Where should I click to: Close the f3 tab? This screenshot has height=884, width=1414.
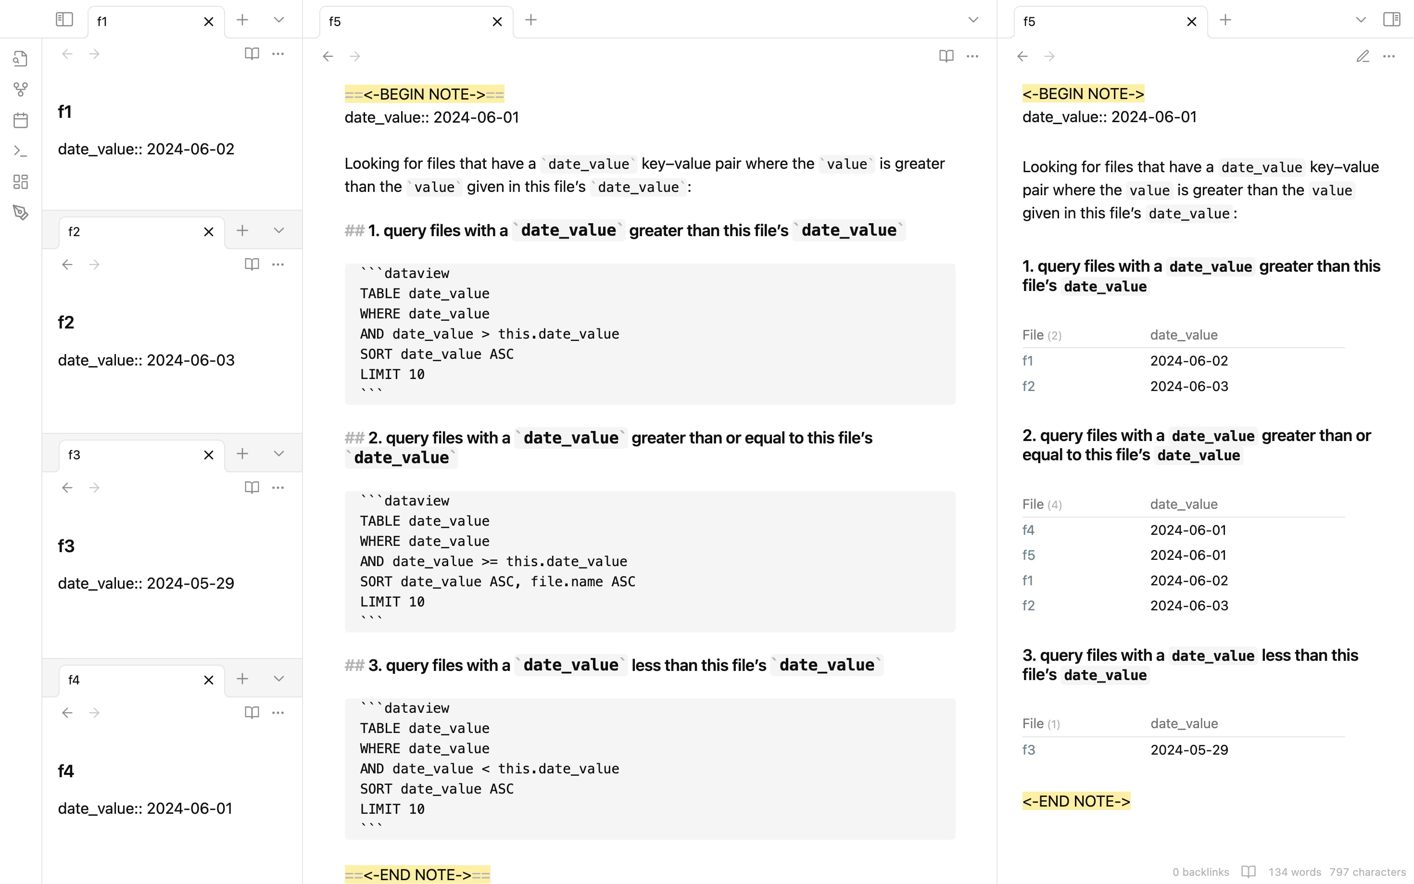click(x=209, y=455)
